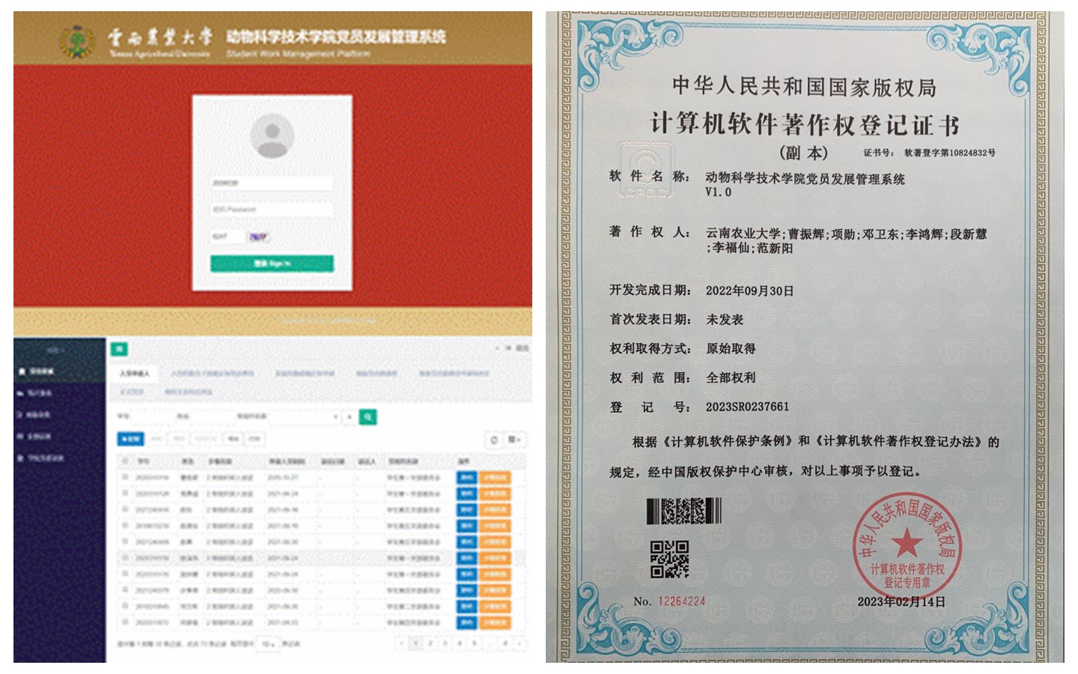
Task: Tick the checkbox of the last table row
Action: coord(125,623)
